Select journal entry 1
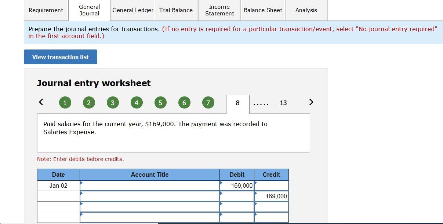Viewport: 443px width, 224px height. click(x=65, y=103)
